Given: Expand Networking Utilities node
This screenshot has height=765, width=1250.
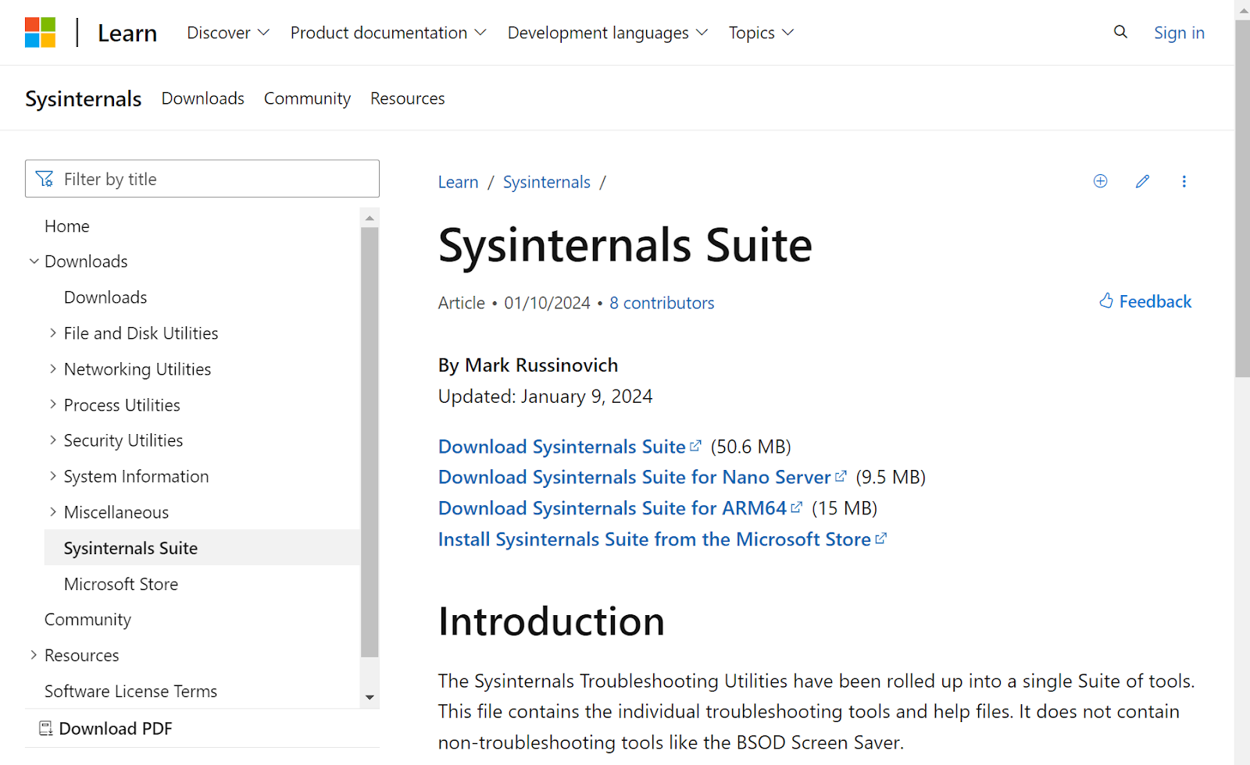Looking at the screenshot, I should 53,368.
